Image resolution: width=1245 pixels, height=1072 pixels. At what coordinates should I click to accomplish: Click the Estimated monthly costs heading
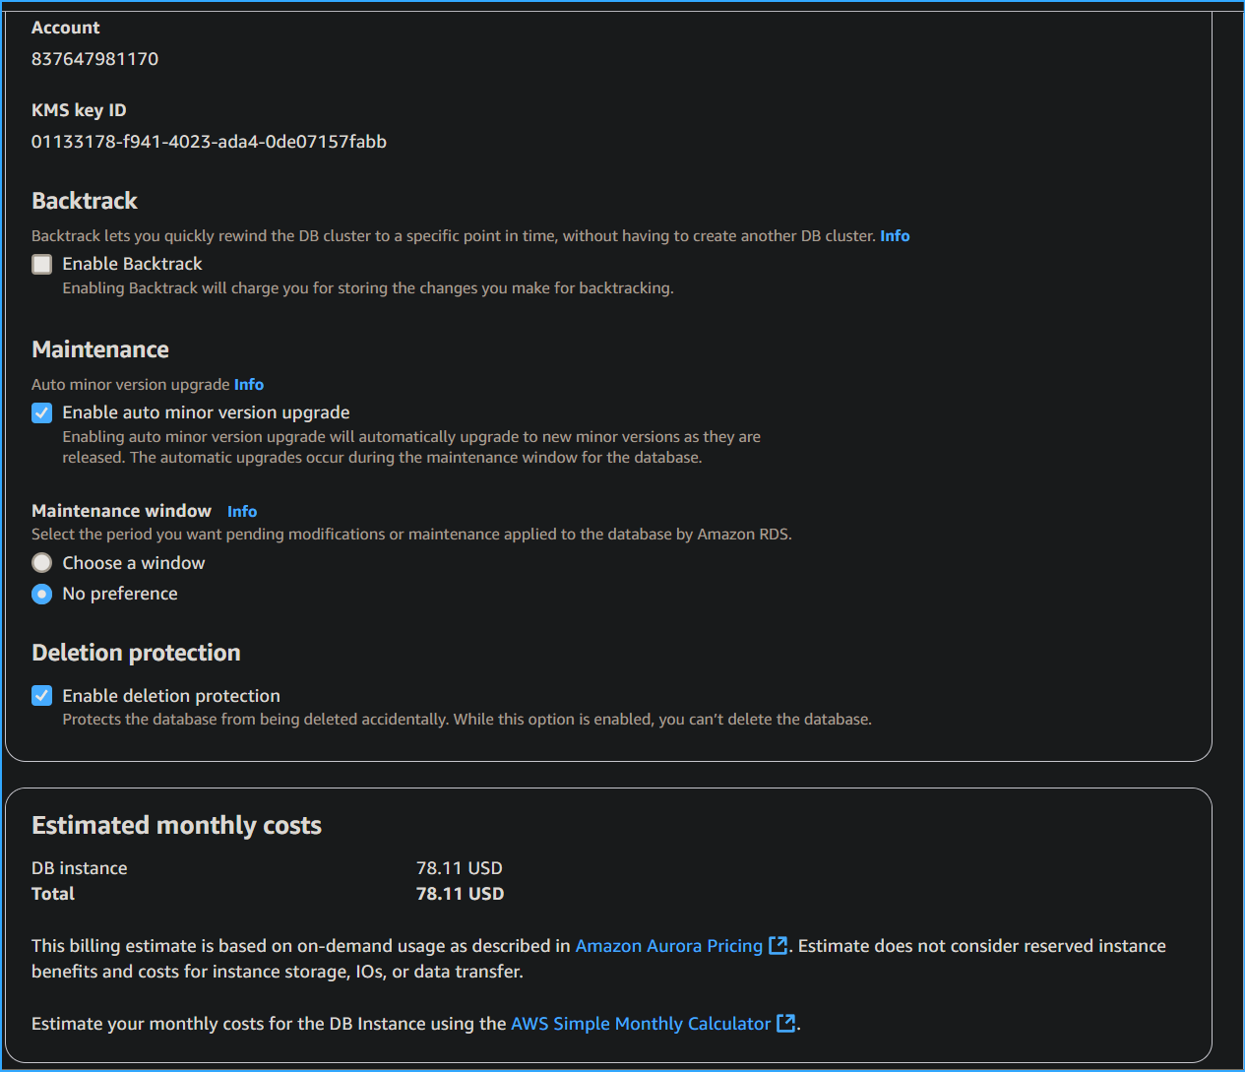(176, 825)
